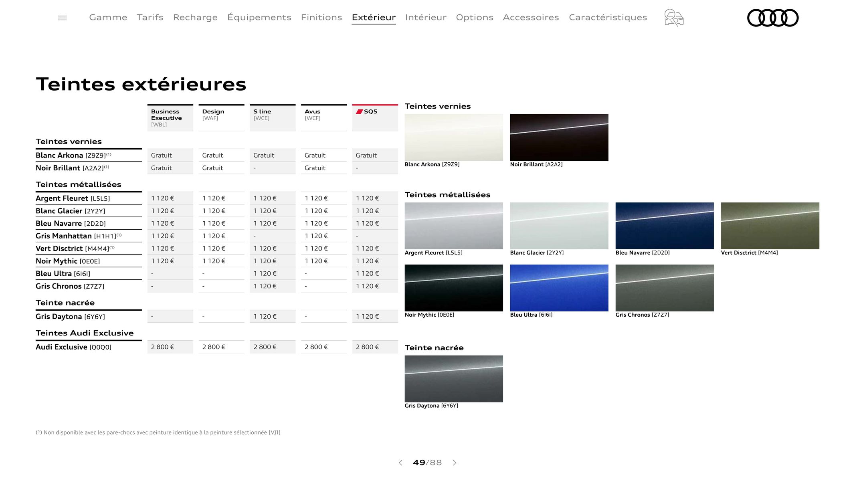The image size is (855, 481).
Task: Switch to the Recharge tab
Action: point(195,17)
